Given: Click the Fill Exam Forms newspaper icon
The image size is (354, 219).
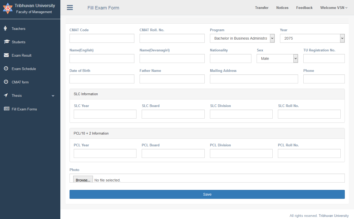Looking at the screenshot, I should 7,109.
